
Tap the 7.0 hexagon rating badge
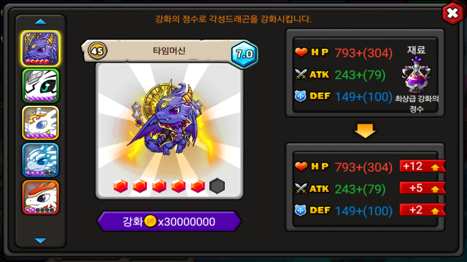(244, 54)
